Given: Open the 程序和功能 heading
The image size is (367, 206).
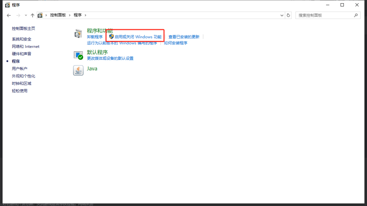Looking at the screenshot, I should pyautogui.click(x=100, y=31).
